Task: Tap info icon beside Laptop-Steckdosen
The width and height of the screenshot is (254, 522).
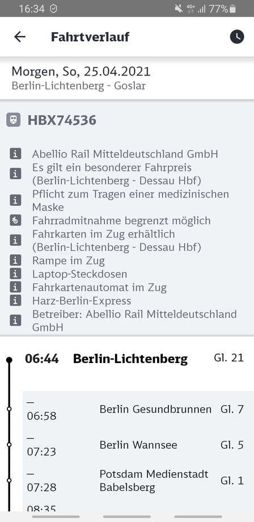Action: tap(15, 273)
